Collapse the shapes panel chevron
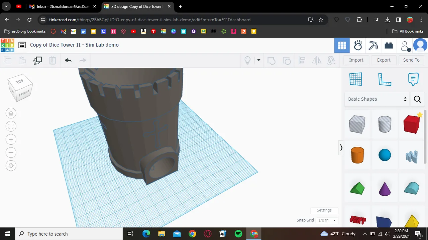 point(341,148)
